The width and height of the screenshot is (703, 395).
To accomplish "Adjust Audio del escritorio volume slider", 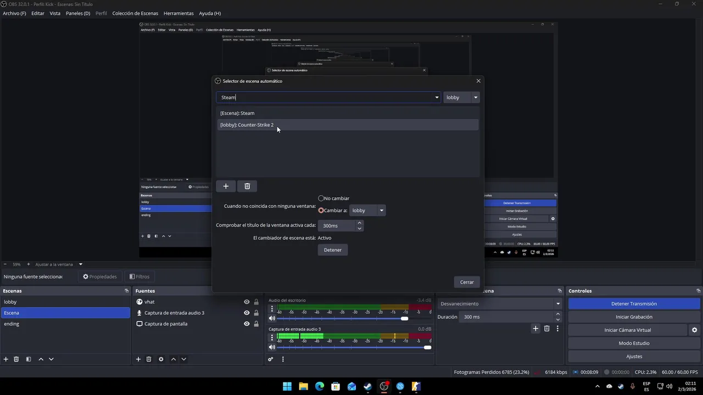I will coord(405,318).
